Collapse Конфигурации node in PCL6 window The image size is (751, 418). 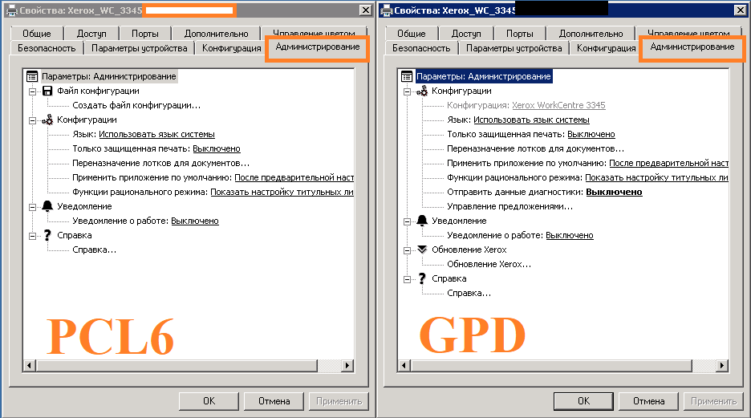[x=32, y=120]
